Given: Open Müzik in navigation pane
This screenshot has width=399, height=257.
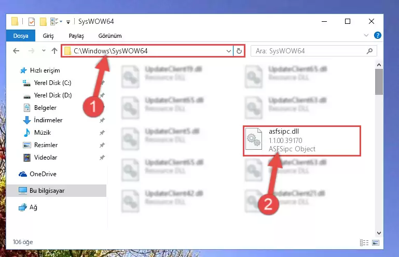Looking at the screenshot, I should click(x=37, y=133).
